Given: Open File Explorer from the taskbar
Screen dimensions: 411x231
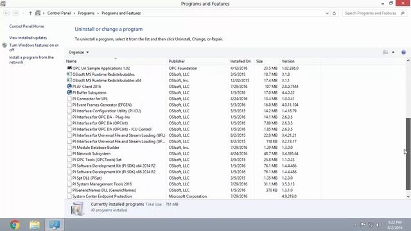Looking at the screenshot, I should [x=35, y=225].
